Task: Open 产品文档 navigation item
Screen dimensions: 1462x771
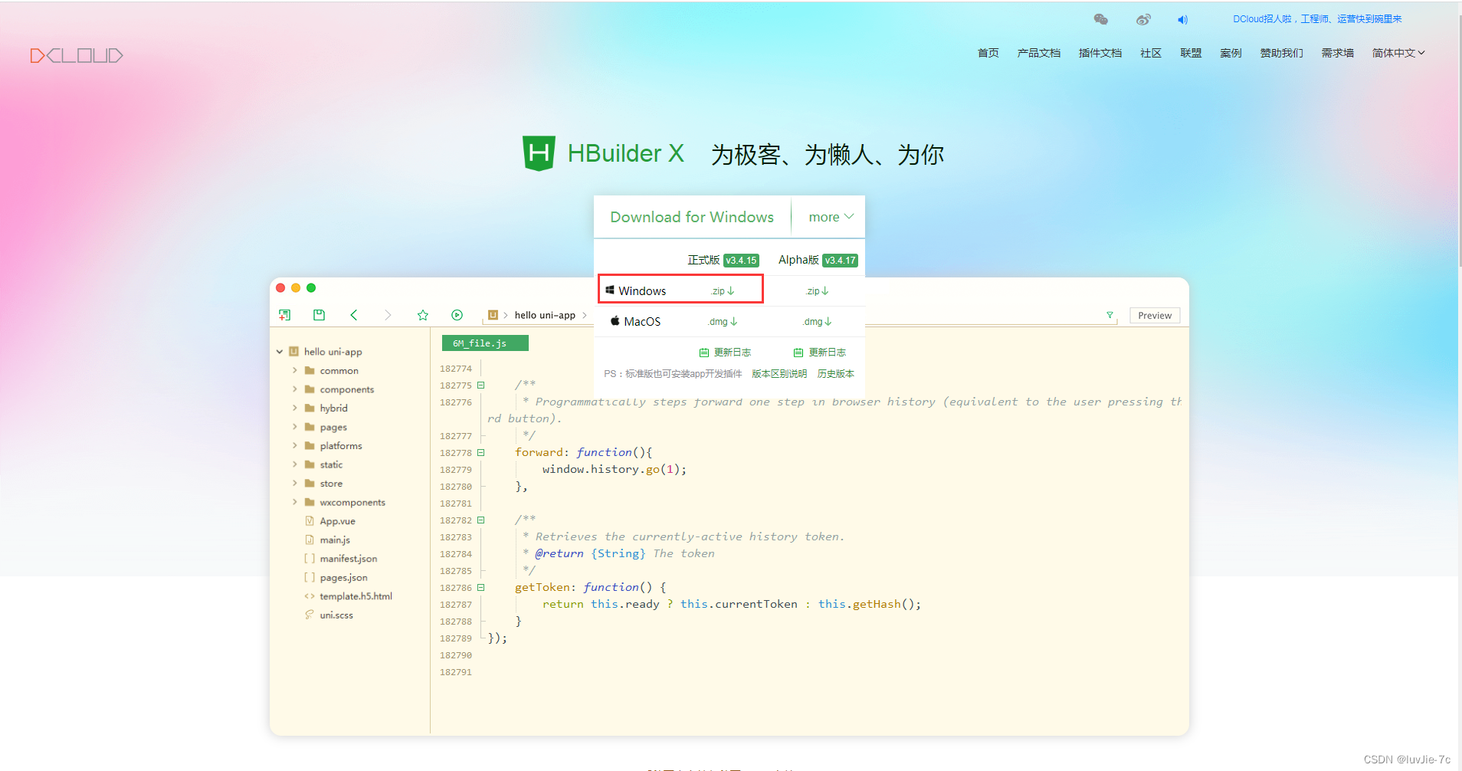Action: 1039,53
